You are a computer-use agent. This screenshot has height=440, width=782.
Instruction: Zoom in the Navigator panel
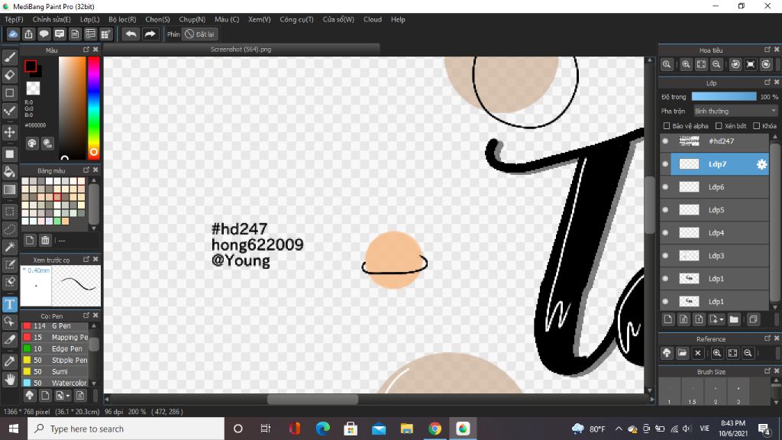pos(686,64)
